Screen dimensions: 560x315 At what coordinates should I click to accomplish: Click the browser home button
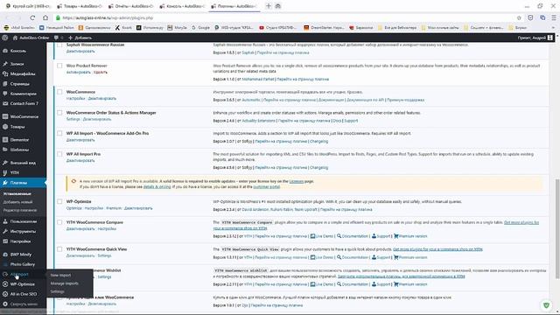(45, 17)
